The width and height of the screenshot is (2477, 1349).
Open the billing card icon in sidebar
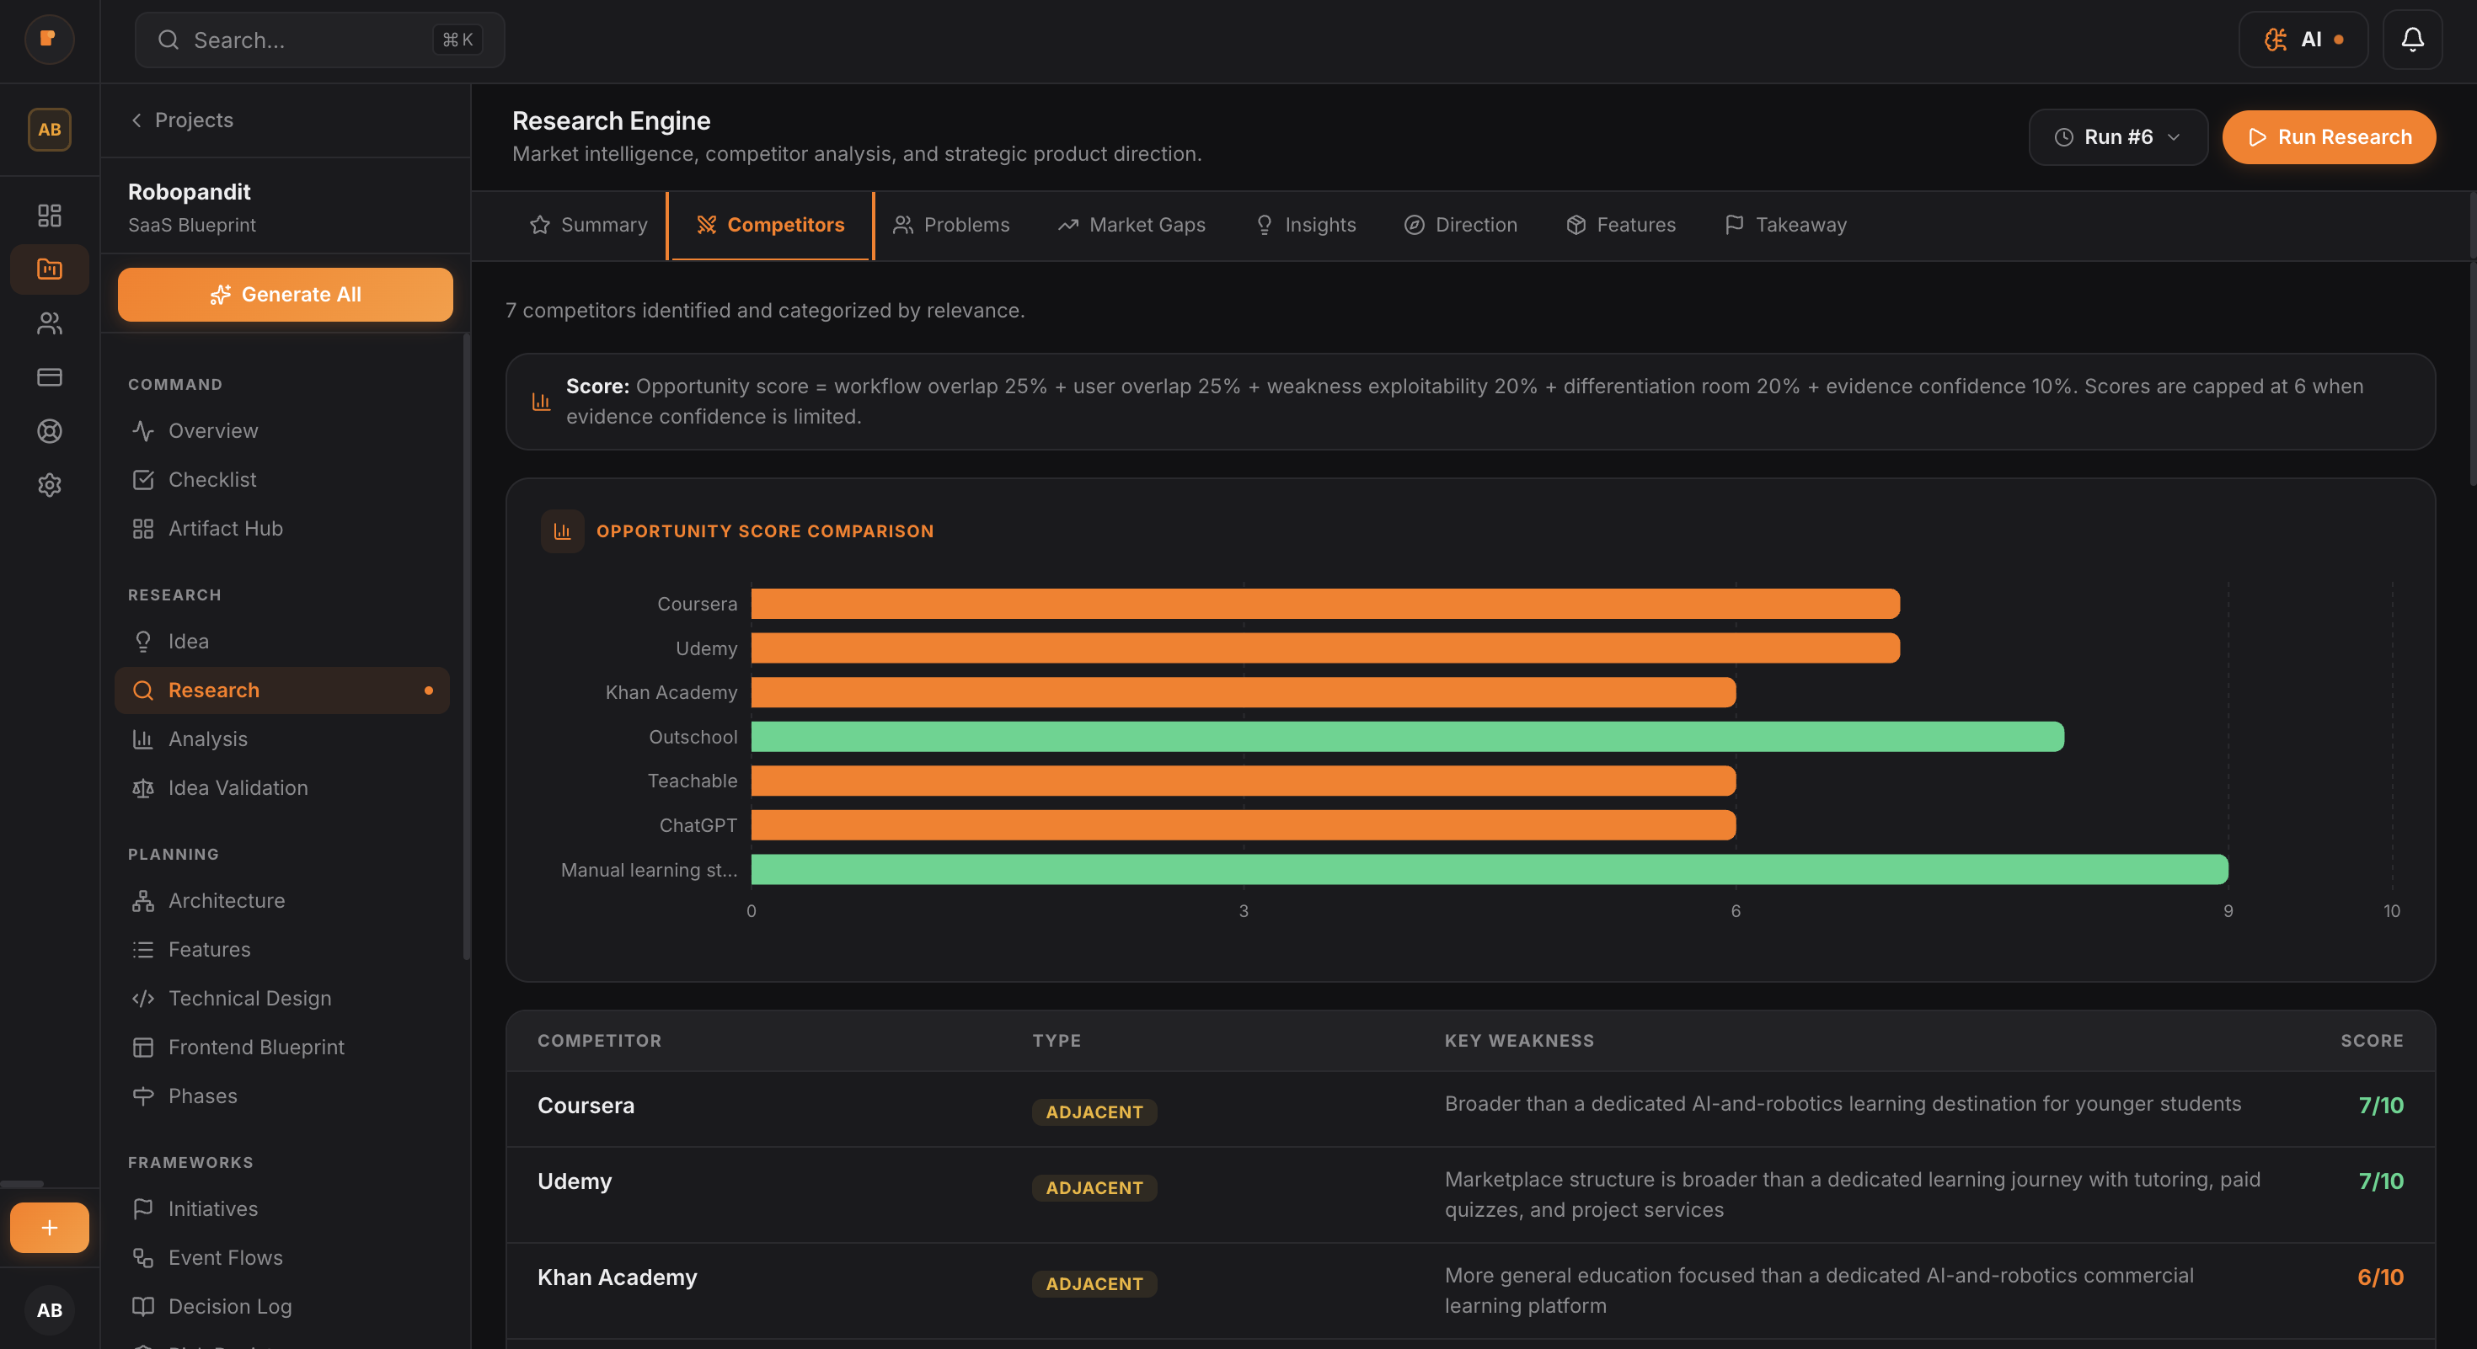(x=49, y=376)
